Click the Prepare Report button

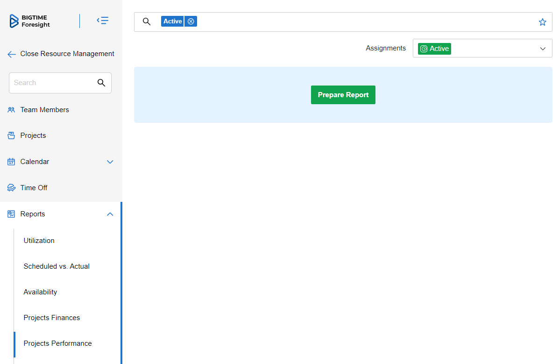[343, 95]
